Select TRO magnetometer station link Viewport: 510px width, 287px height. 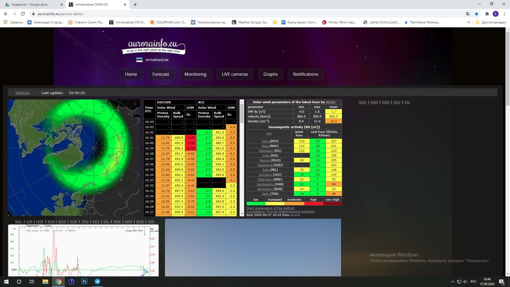point(85,222)
